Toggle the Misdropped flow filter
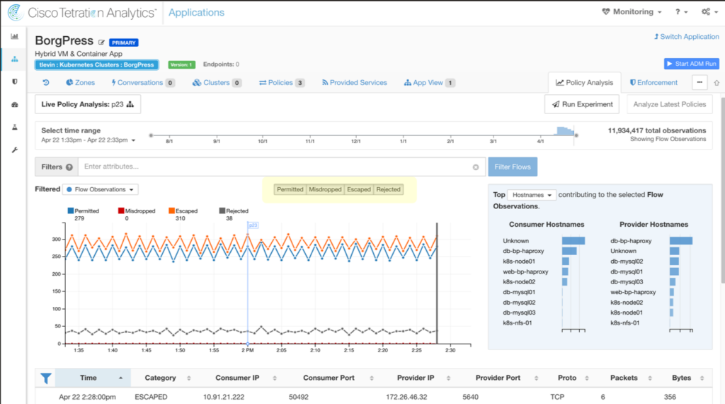Image resolution: width=725 pixels, height=404 pixels. pos(325,189)
